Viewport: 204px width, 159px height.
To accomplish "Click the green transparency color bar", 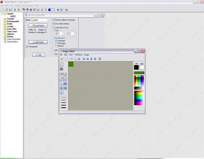I will tap(139, 73).
